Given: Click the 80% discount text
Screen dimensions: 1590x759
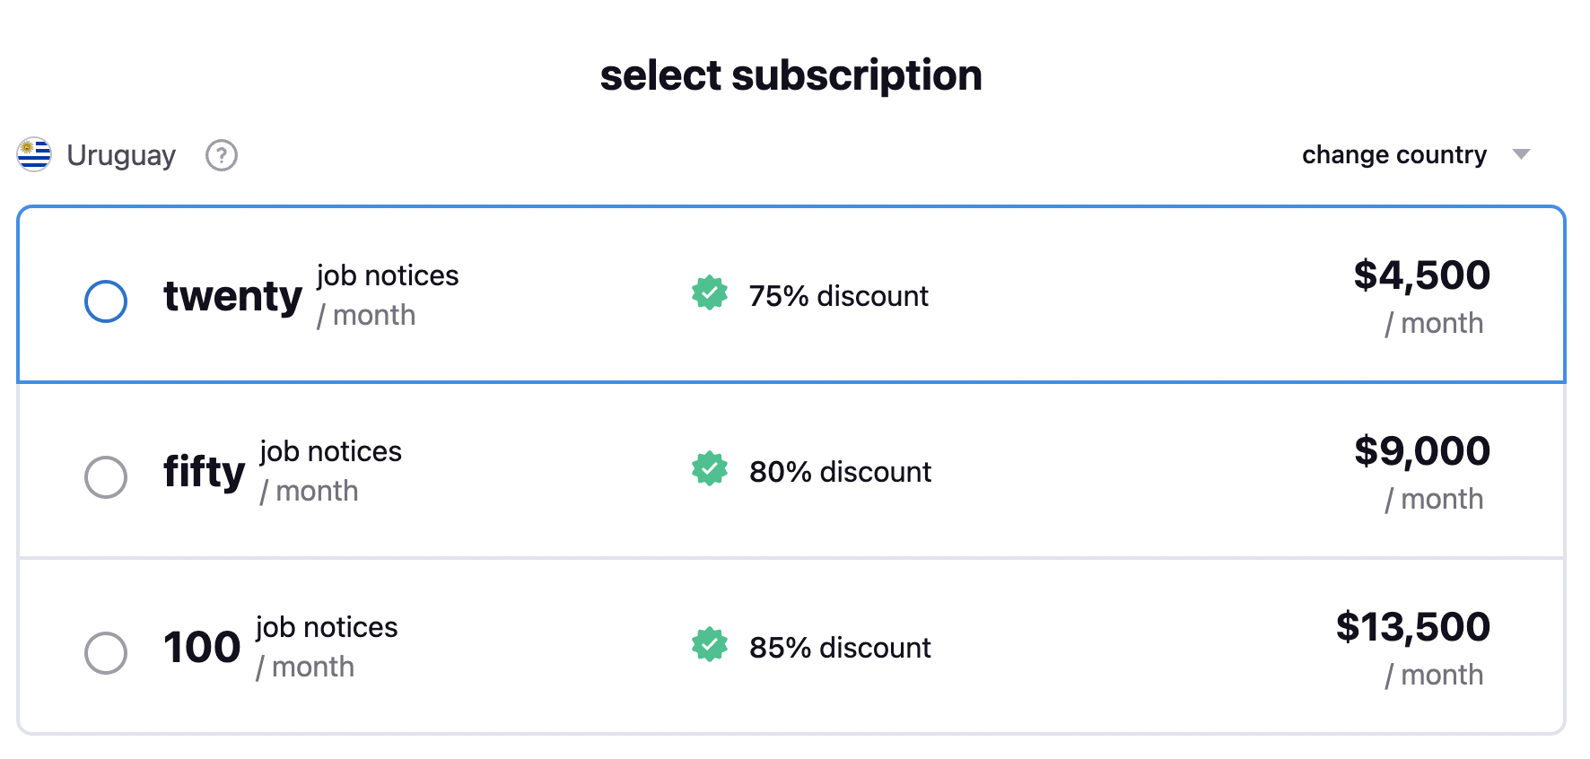Looking at the screenshot, I should click(x=840, y=472).
